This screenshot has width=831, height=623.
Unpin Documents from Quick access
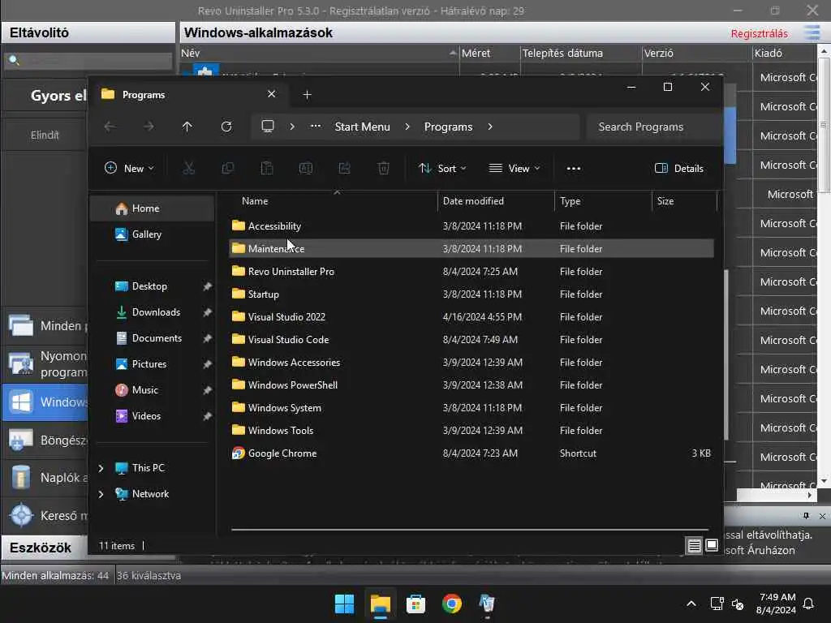pyautogui.click(x=207, y=338)
